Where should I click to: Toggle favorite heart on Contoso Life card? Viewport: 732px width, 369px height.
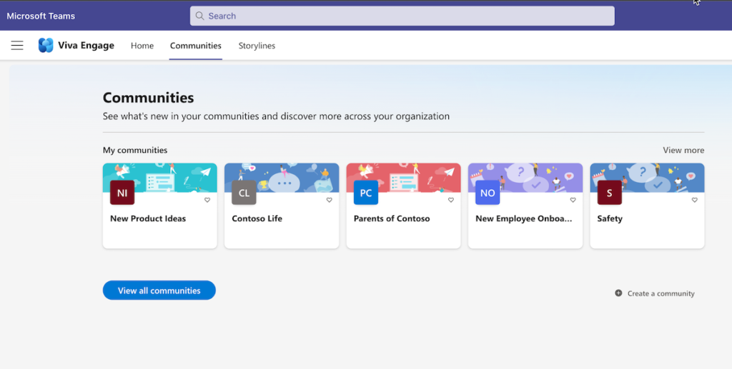coord(329,200)
